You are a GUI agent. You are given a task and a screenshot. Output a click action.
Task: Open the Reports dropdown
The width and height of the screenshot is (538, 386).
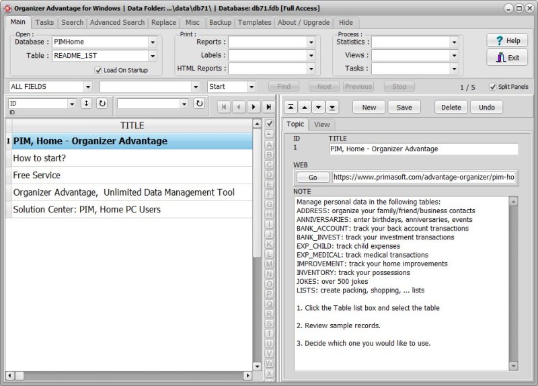(x=311, y=42)
